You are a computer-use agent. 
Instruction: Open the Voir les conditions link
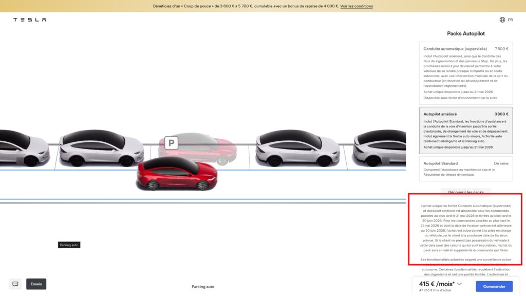coord(356,6)
